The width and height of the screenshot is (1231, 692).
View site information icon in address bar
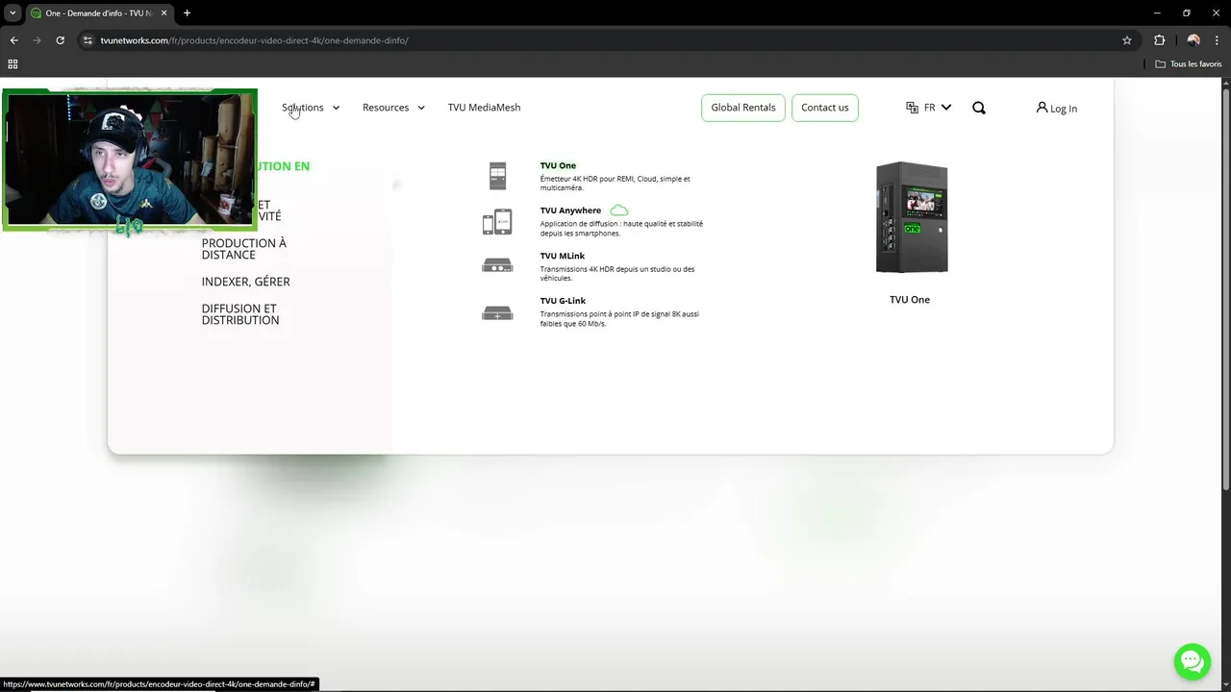tap(87, 40)
